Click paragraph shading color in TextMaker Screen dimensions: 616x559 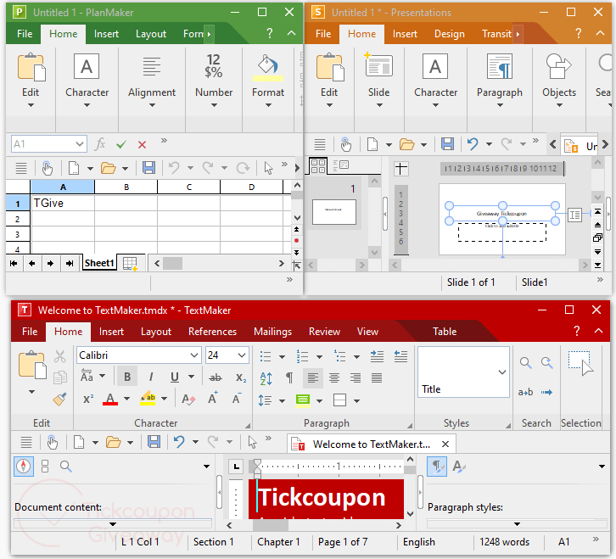pos(303,400)
